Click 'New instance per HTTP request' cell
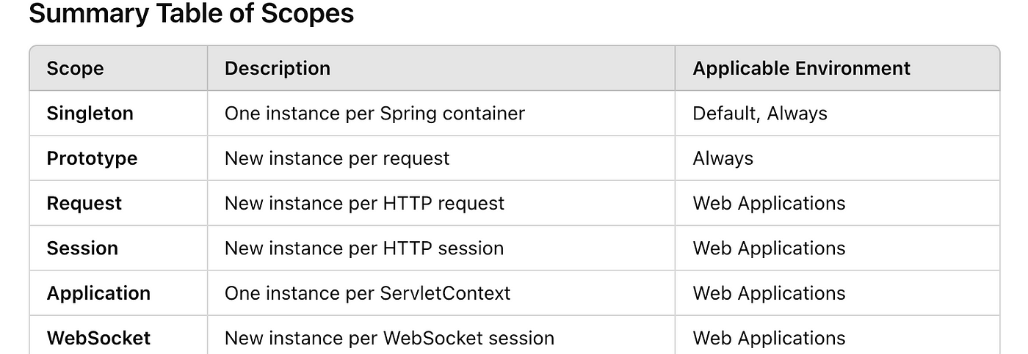This screenshot has width=1028, height=354. (x=441, y=203)
